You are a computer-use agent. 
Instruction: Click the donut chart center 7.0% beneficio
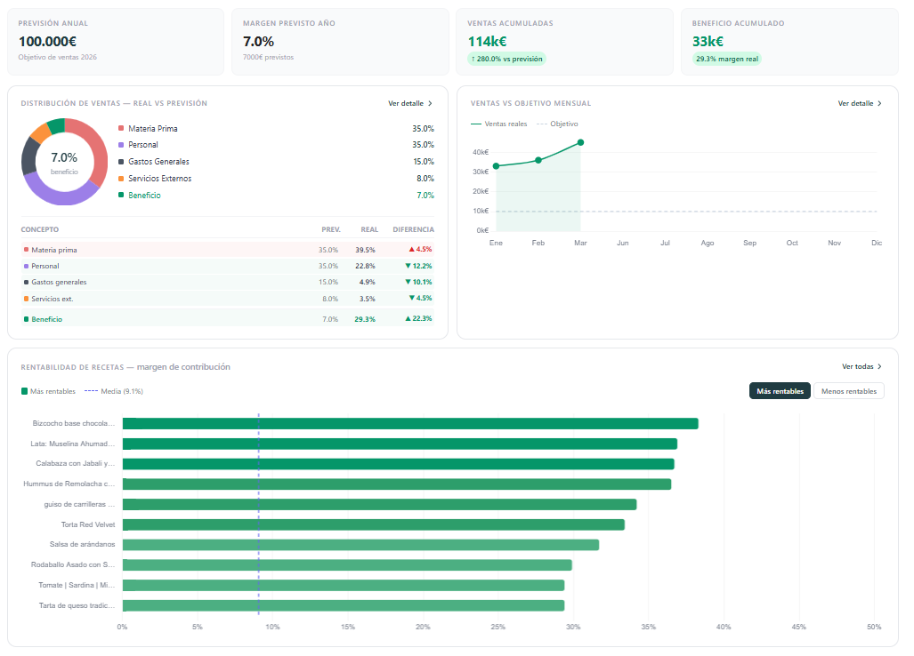(64, 163)
